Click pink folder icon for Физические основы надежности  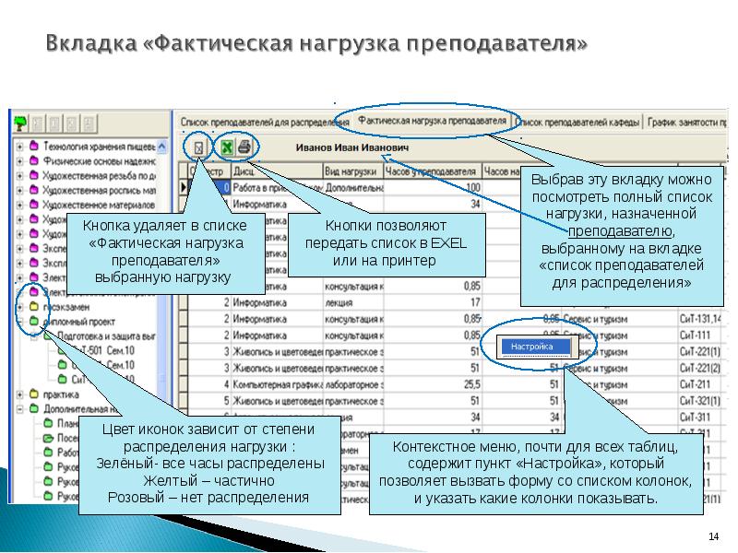[x=33, y=160]
